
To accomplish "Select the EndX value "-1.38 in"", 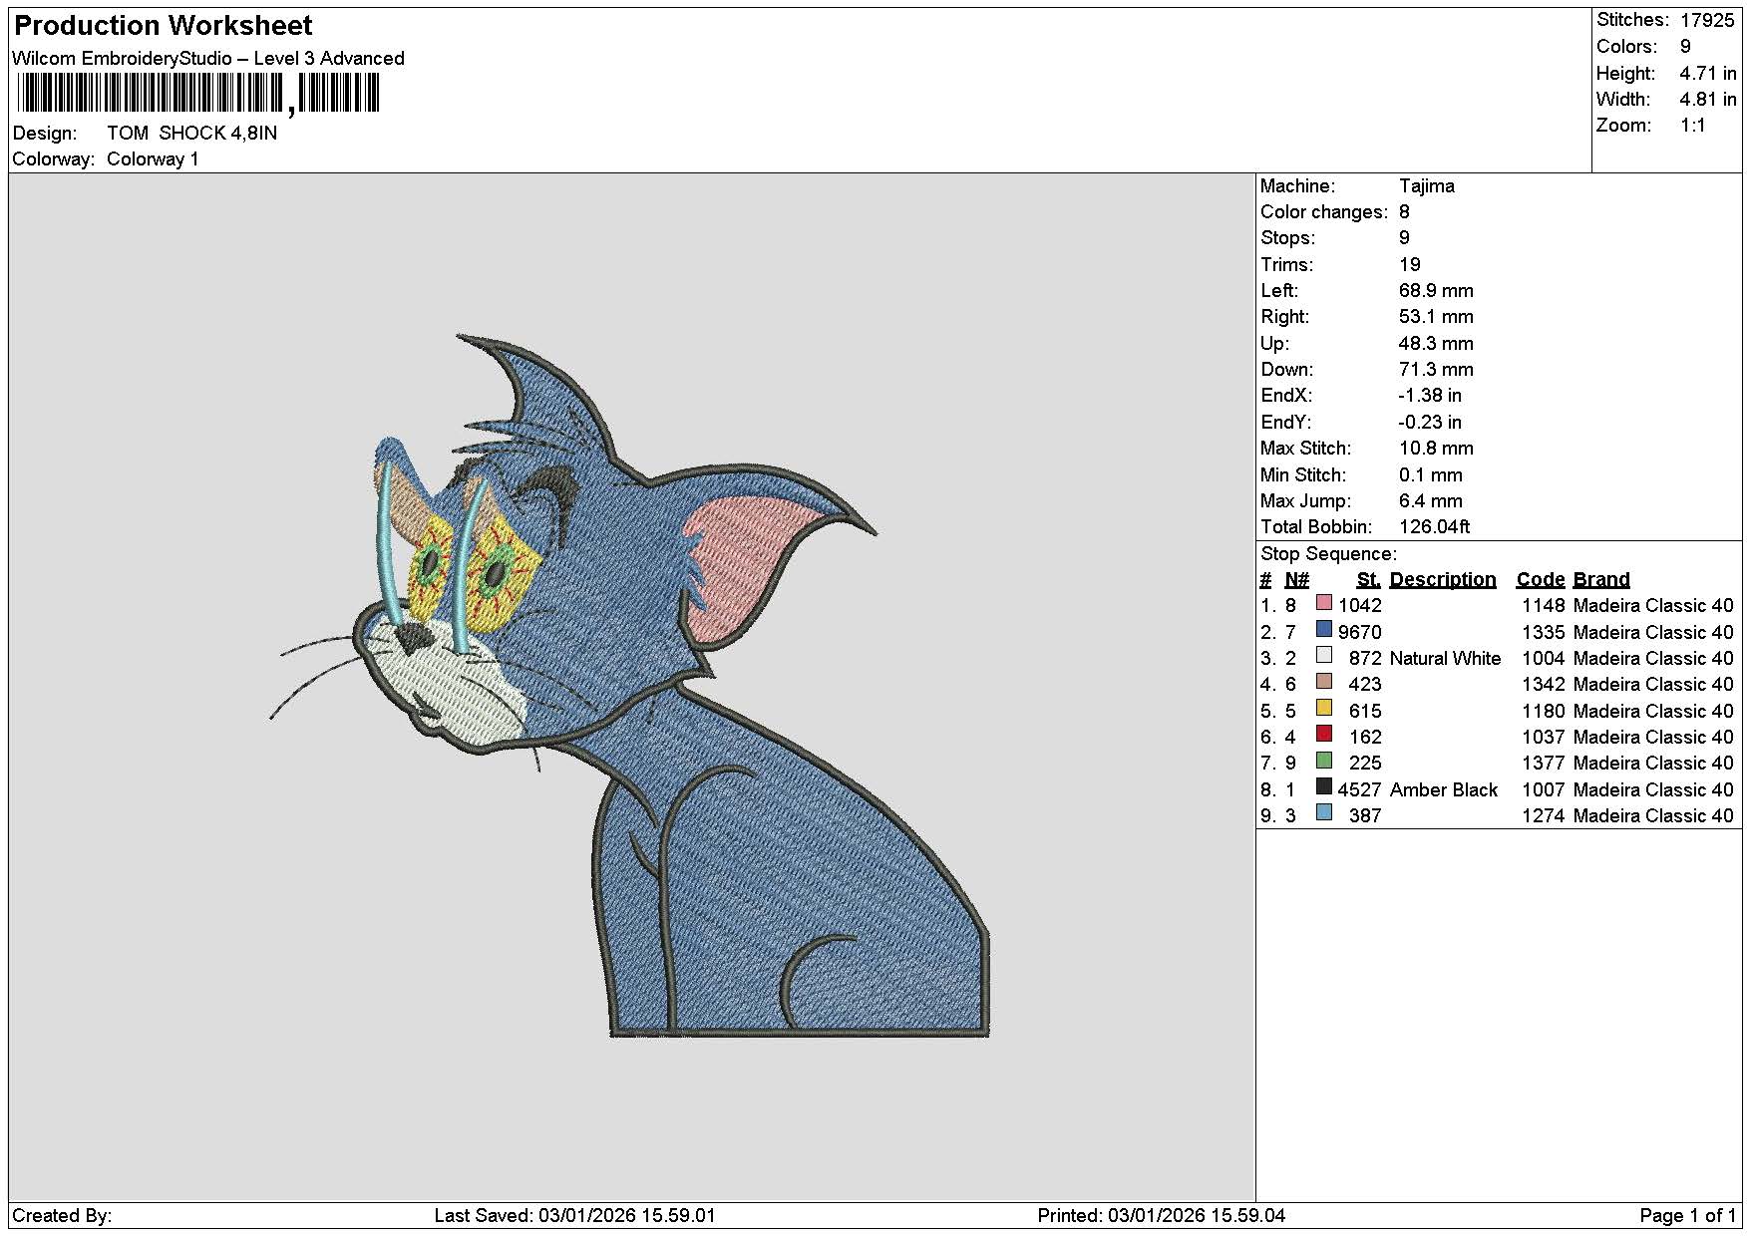I will point(1430,396).
